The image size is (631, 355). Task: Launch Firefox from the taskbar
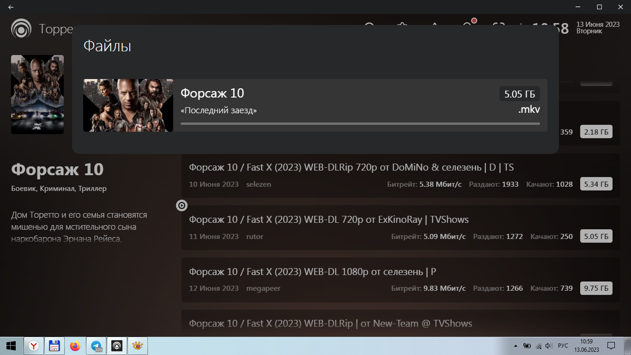pos(75,346)
